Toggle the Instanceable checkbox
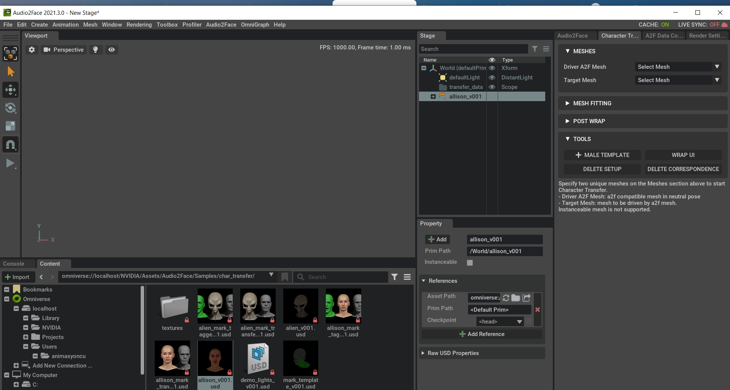 [x=470, y=263]
